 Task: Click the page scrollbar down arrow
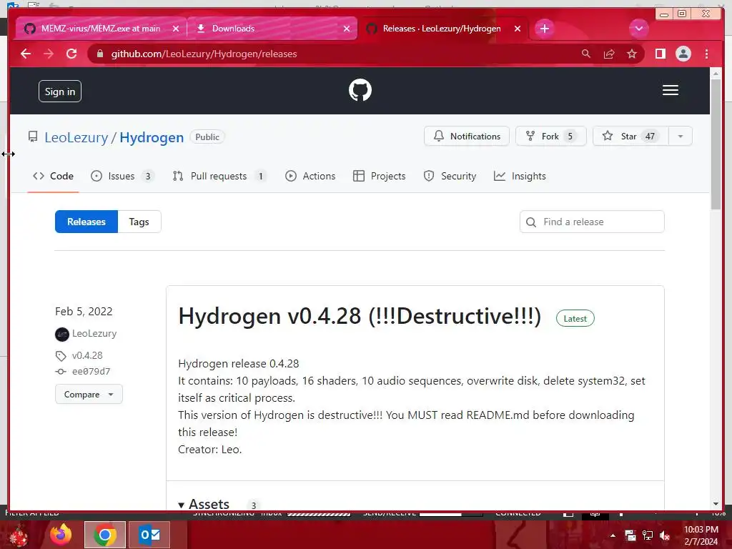716,504
